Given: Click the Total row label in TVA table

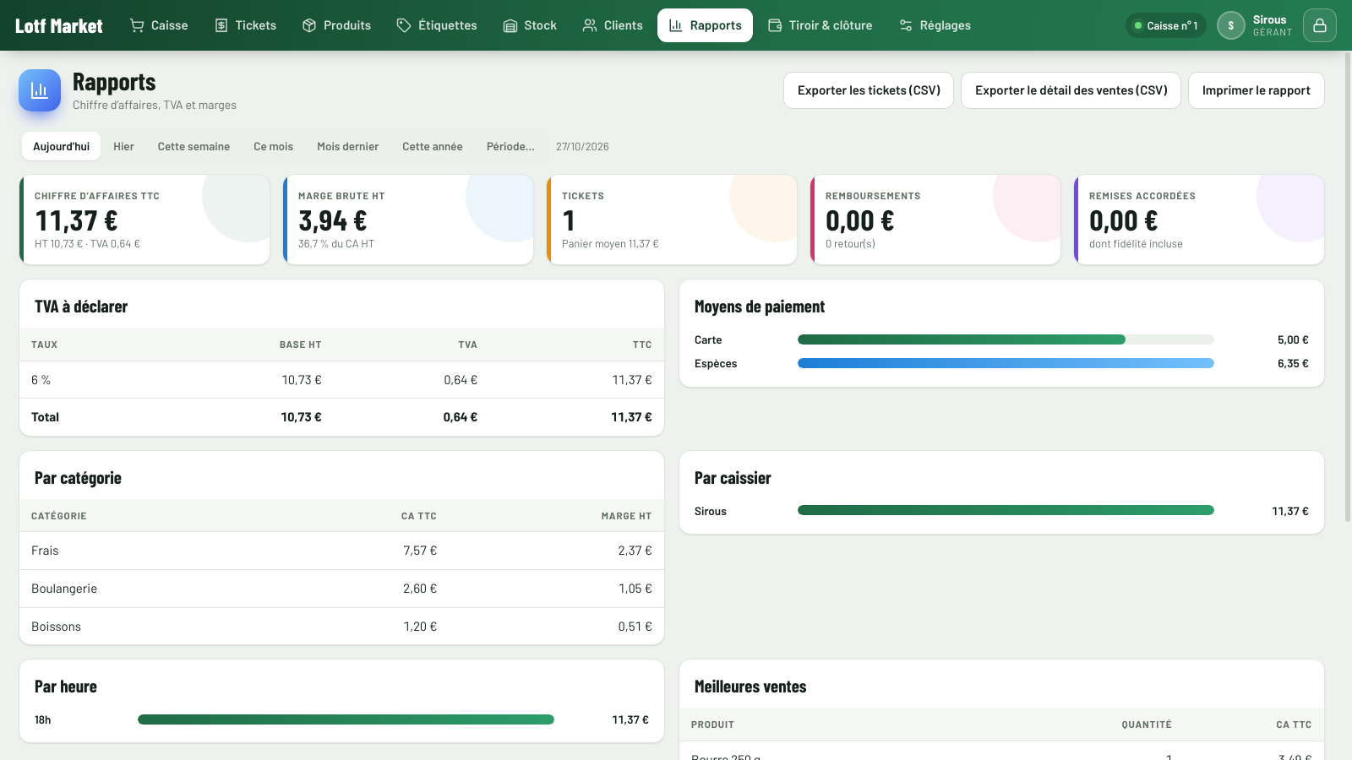Looking at the screenshot, I should click(x=45, y=417).
